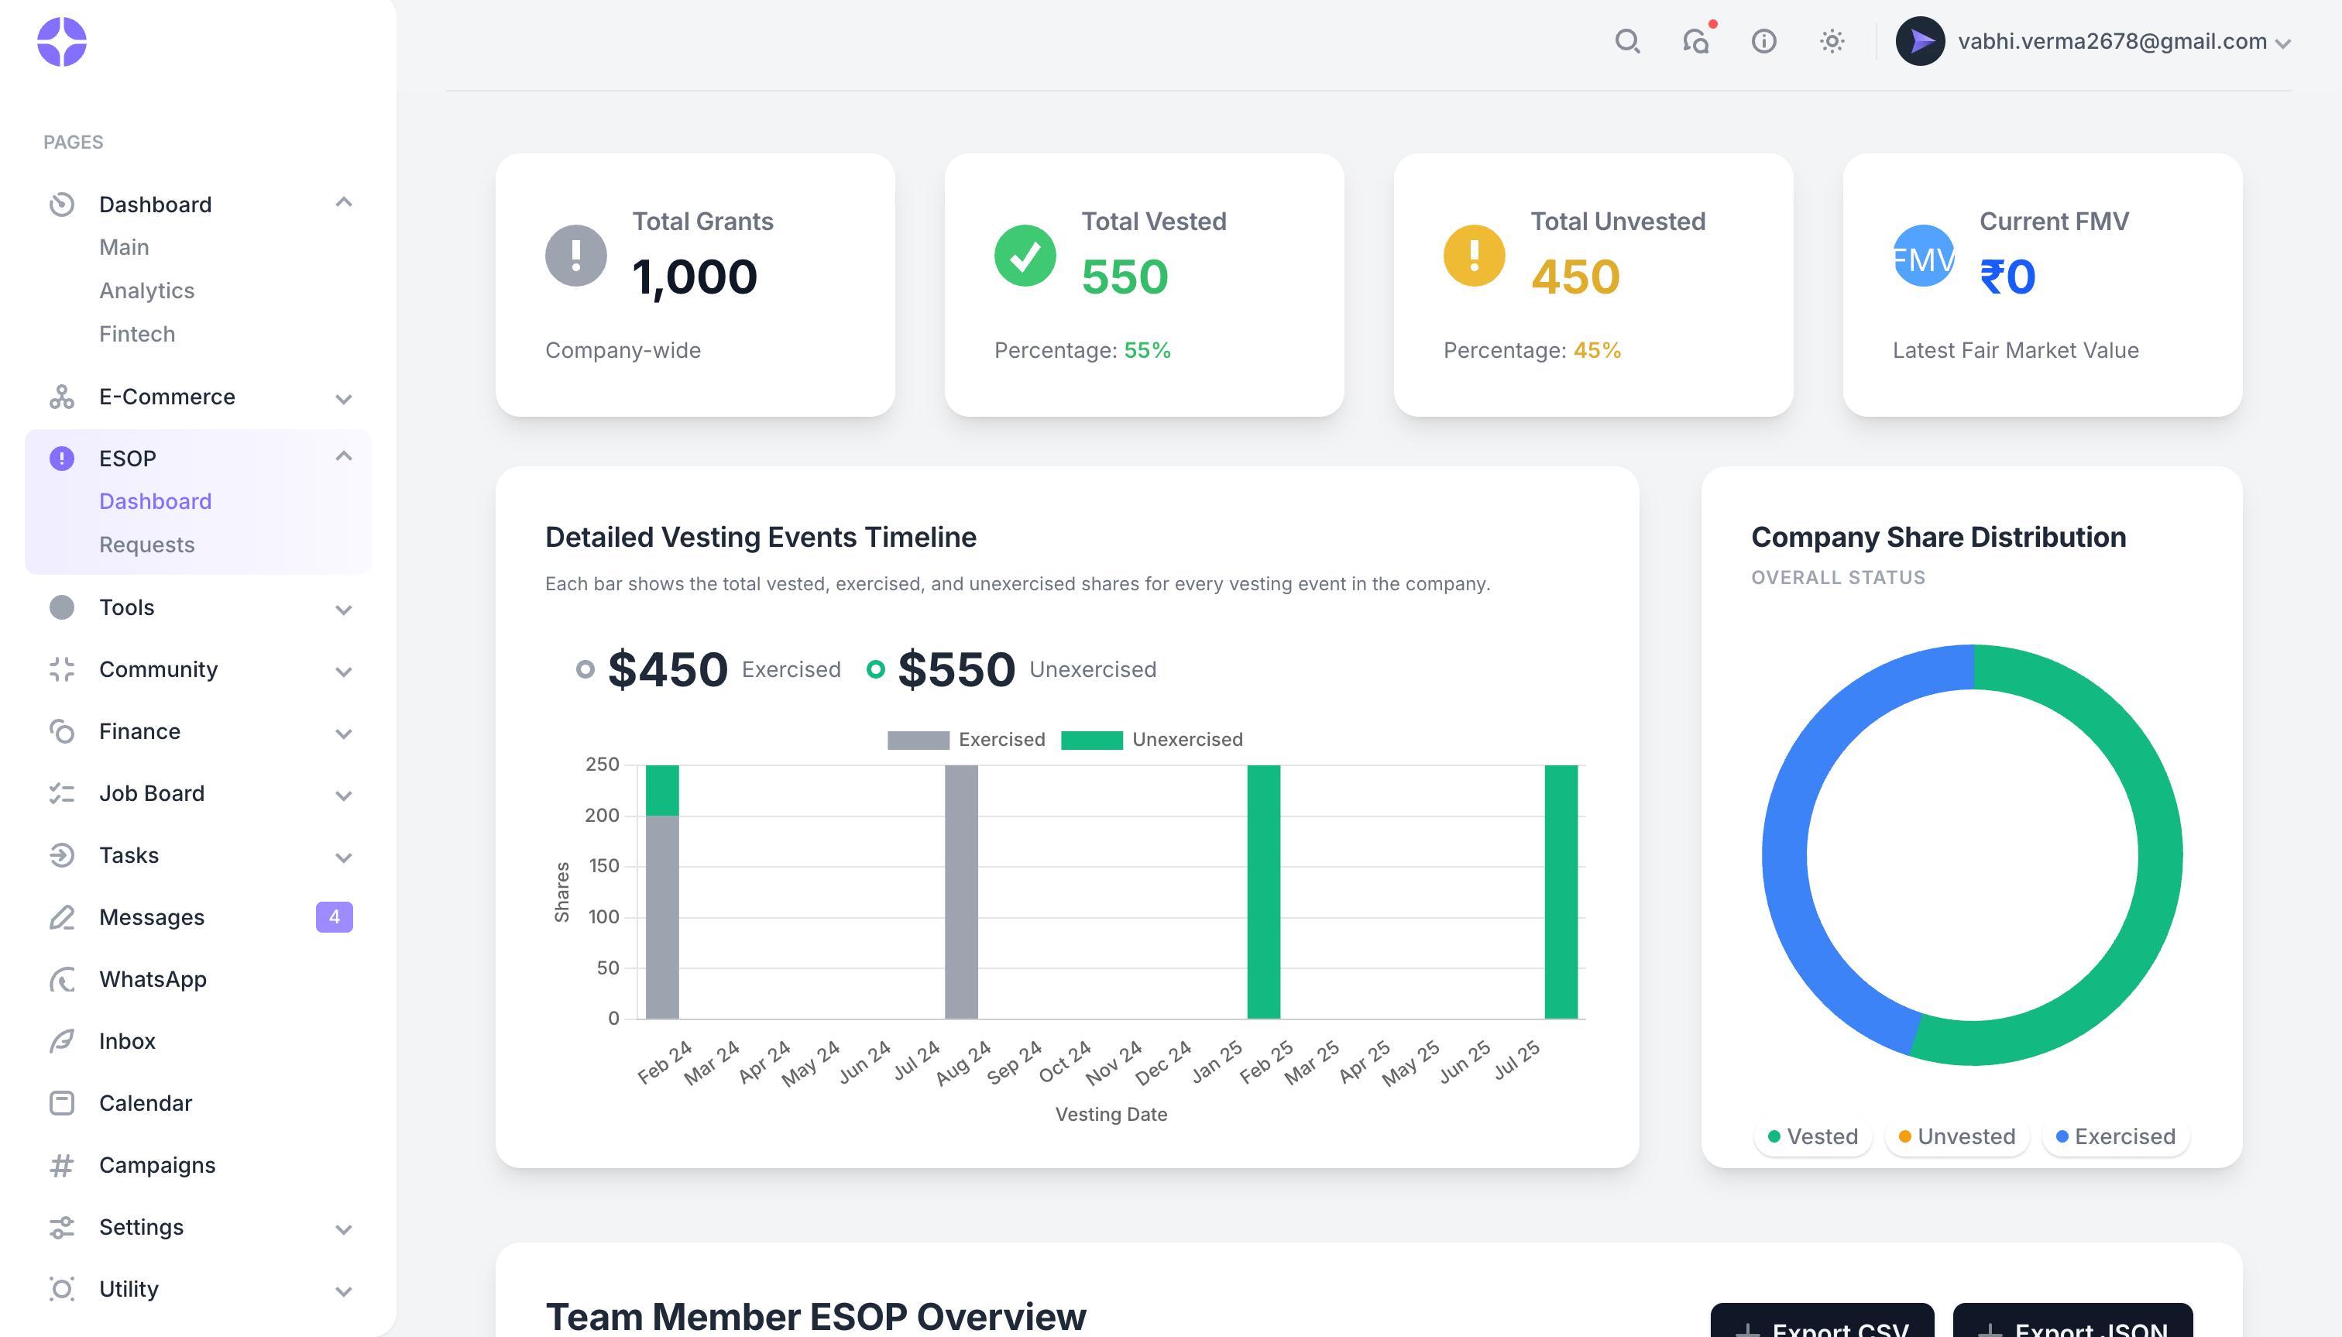This screenshot has width=2342, height=1337.
Task: Click the info circle icon in header
Action: tap(1763, 41)
